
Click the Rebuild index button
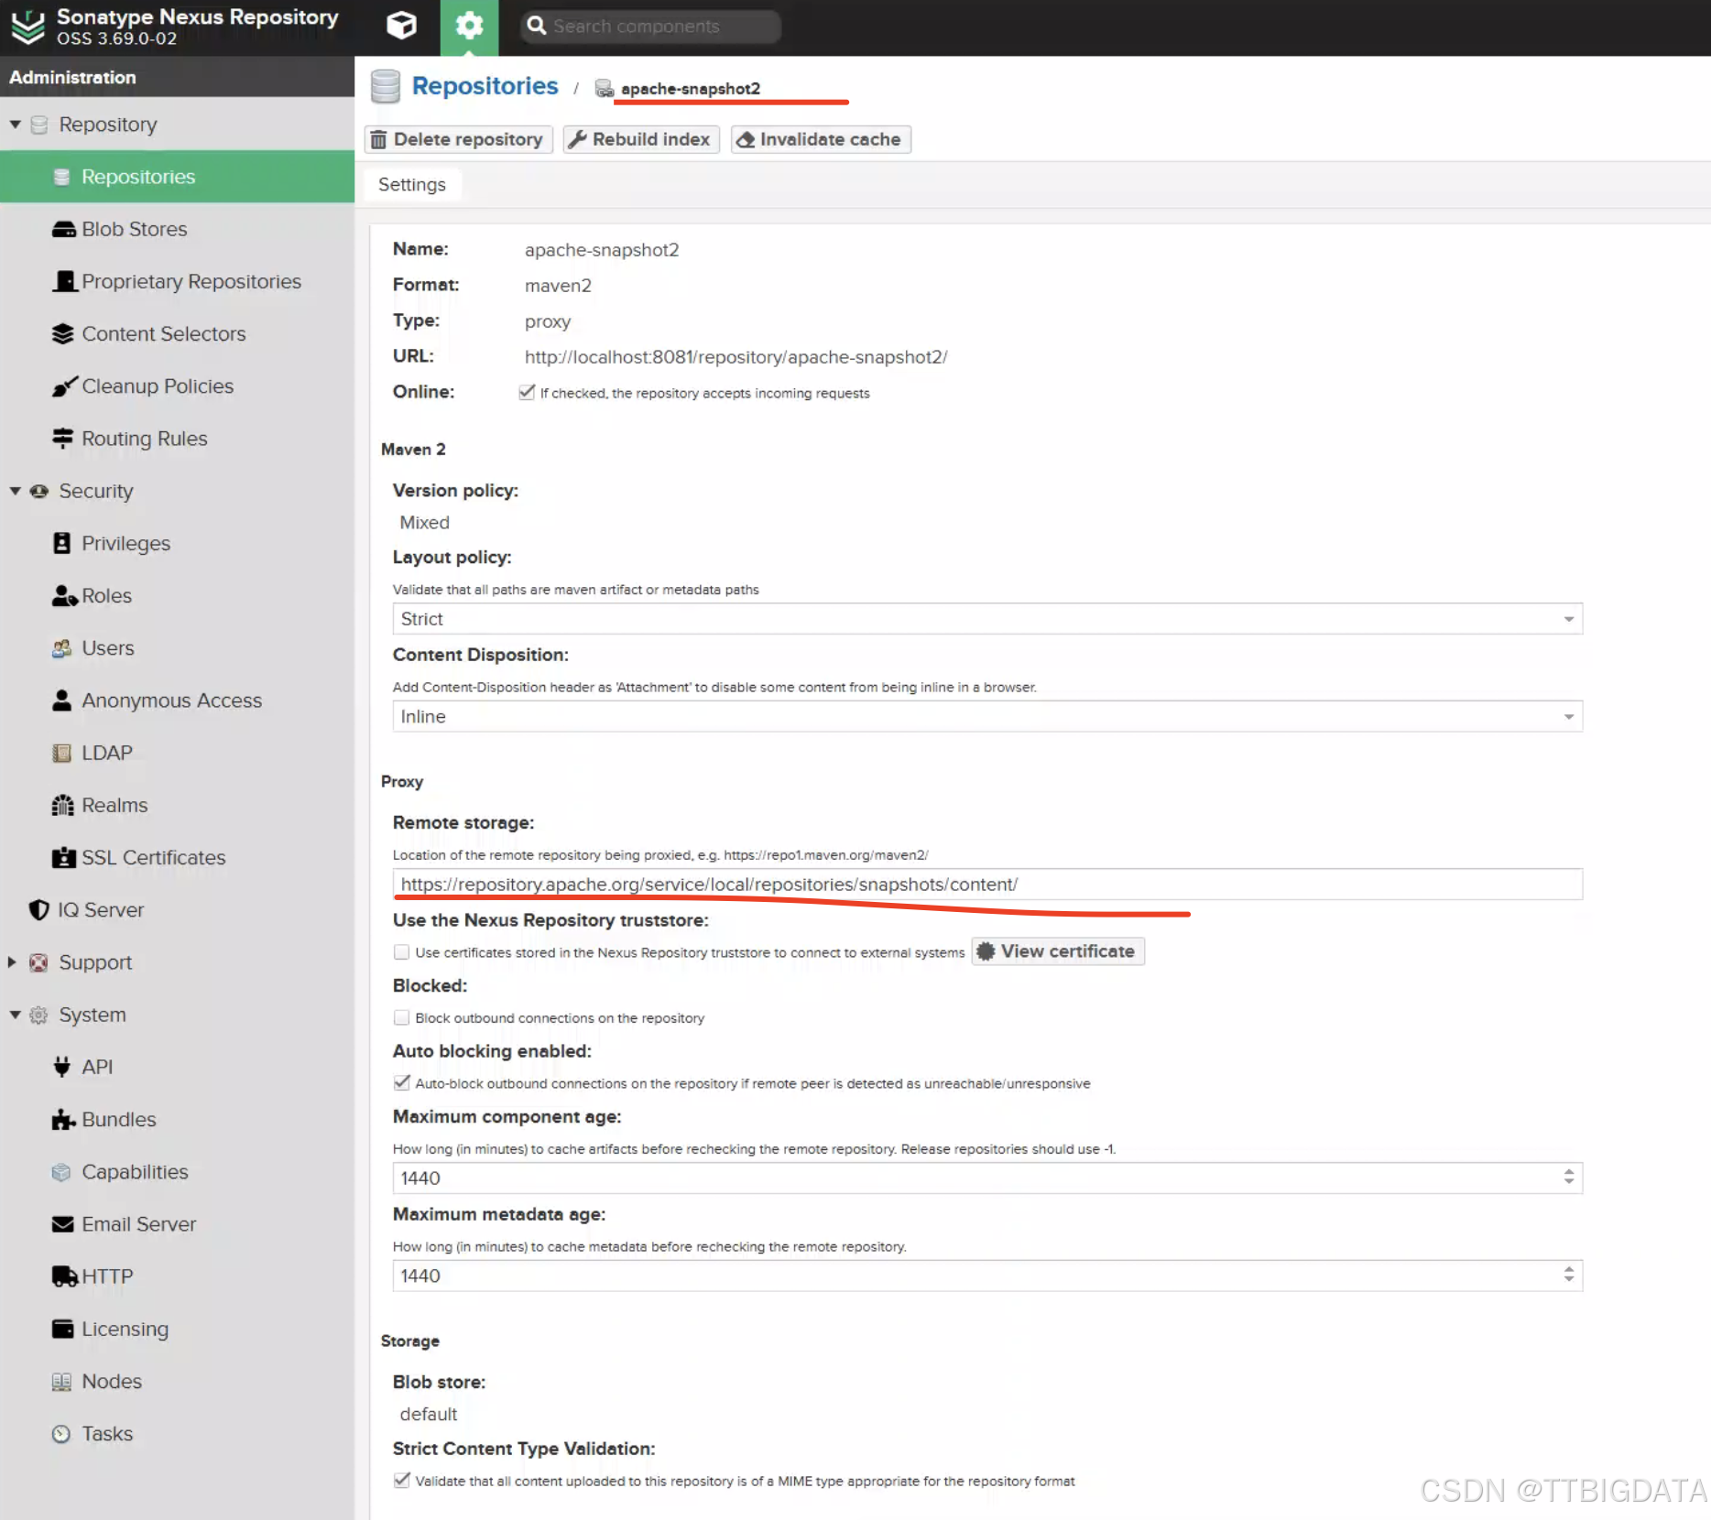641,139
